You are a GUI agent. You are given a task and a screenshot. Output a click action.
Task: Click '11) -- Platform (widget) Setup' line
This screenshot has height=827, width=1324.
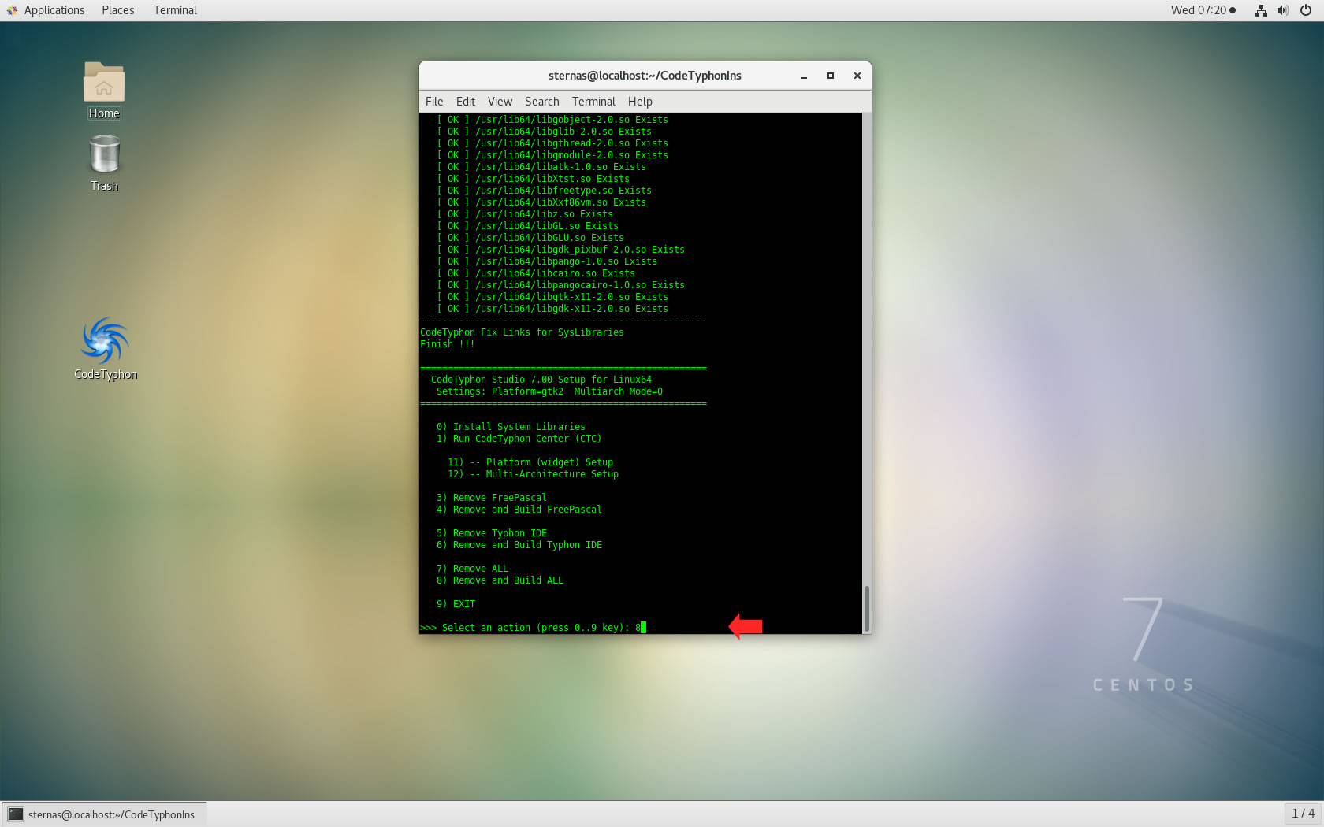[x=530, y=462]
